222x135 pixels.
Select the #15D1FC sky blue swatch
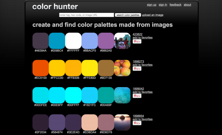click(x=89, y=95)
